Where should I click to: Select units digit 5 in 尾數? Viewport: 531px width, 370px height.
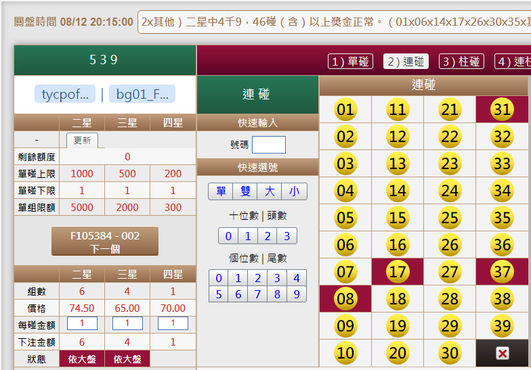219,294
